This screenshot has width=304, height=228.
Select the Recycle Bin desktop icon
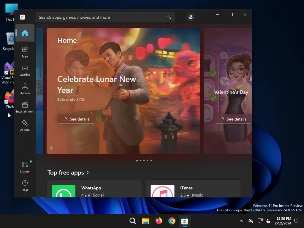click(8, 41)
